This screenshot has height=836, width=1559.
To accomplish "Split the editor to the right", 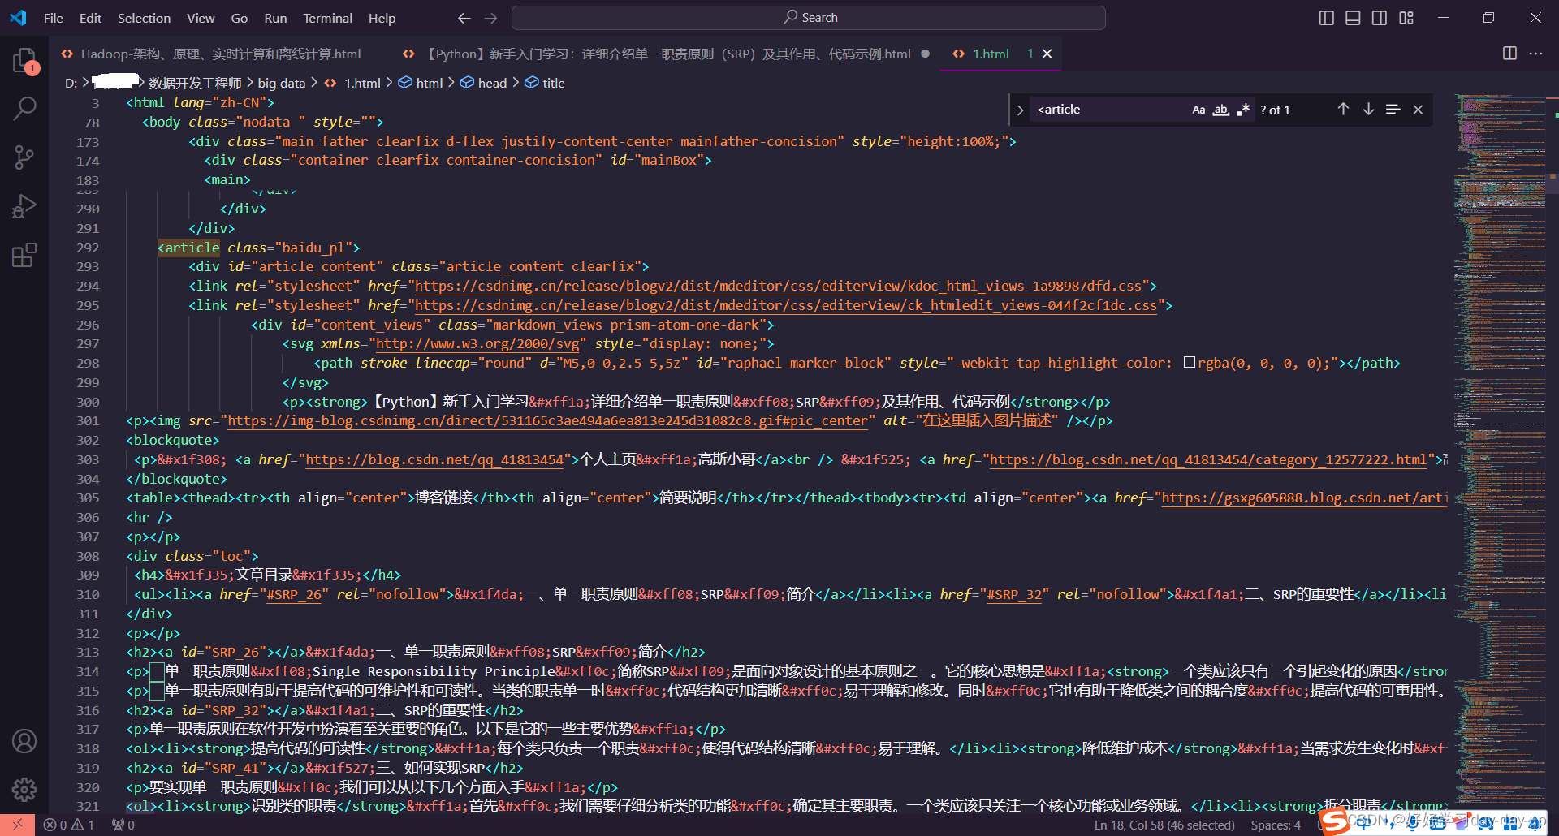I will tap(1509, 54).
